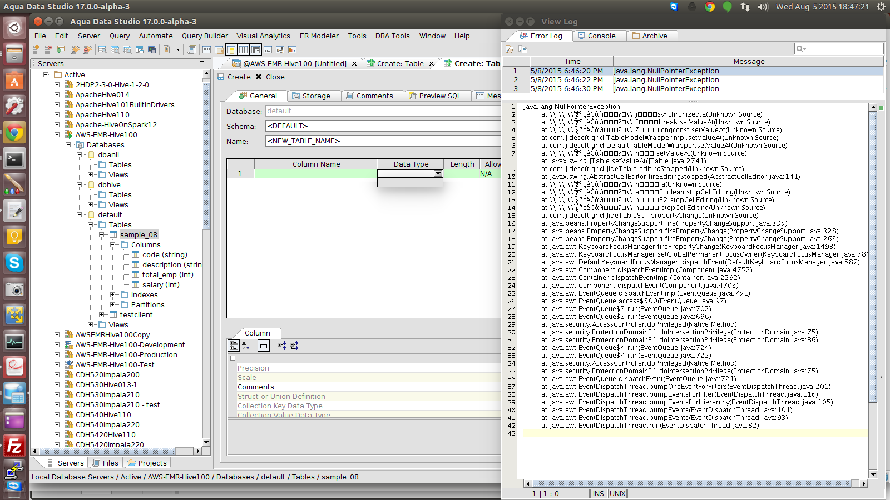Click the disconnect server plug icon
Viewport: 890px width, 500px height.
(87, 49)
